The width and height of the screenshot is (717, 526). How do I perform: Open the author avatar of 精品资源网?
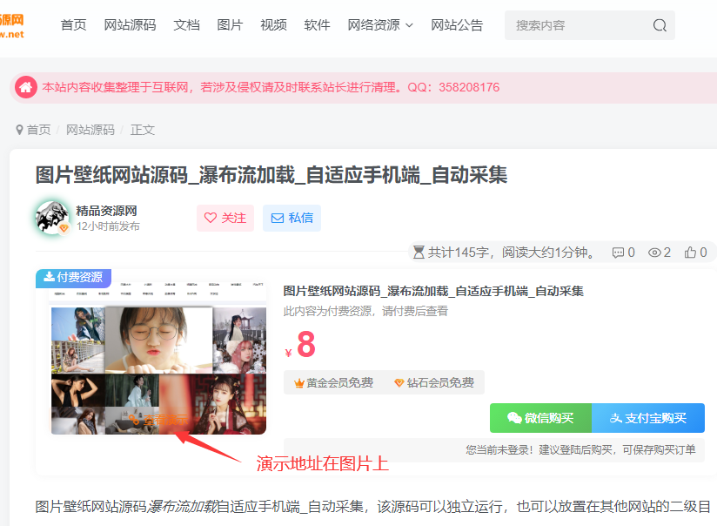(x=52, y=218)
